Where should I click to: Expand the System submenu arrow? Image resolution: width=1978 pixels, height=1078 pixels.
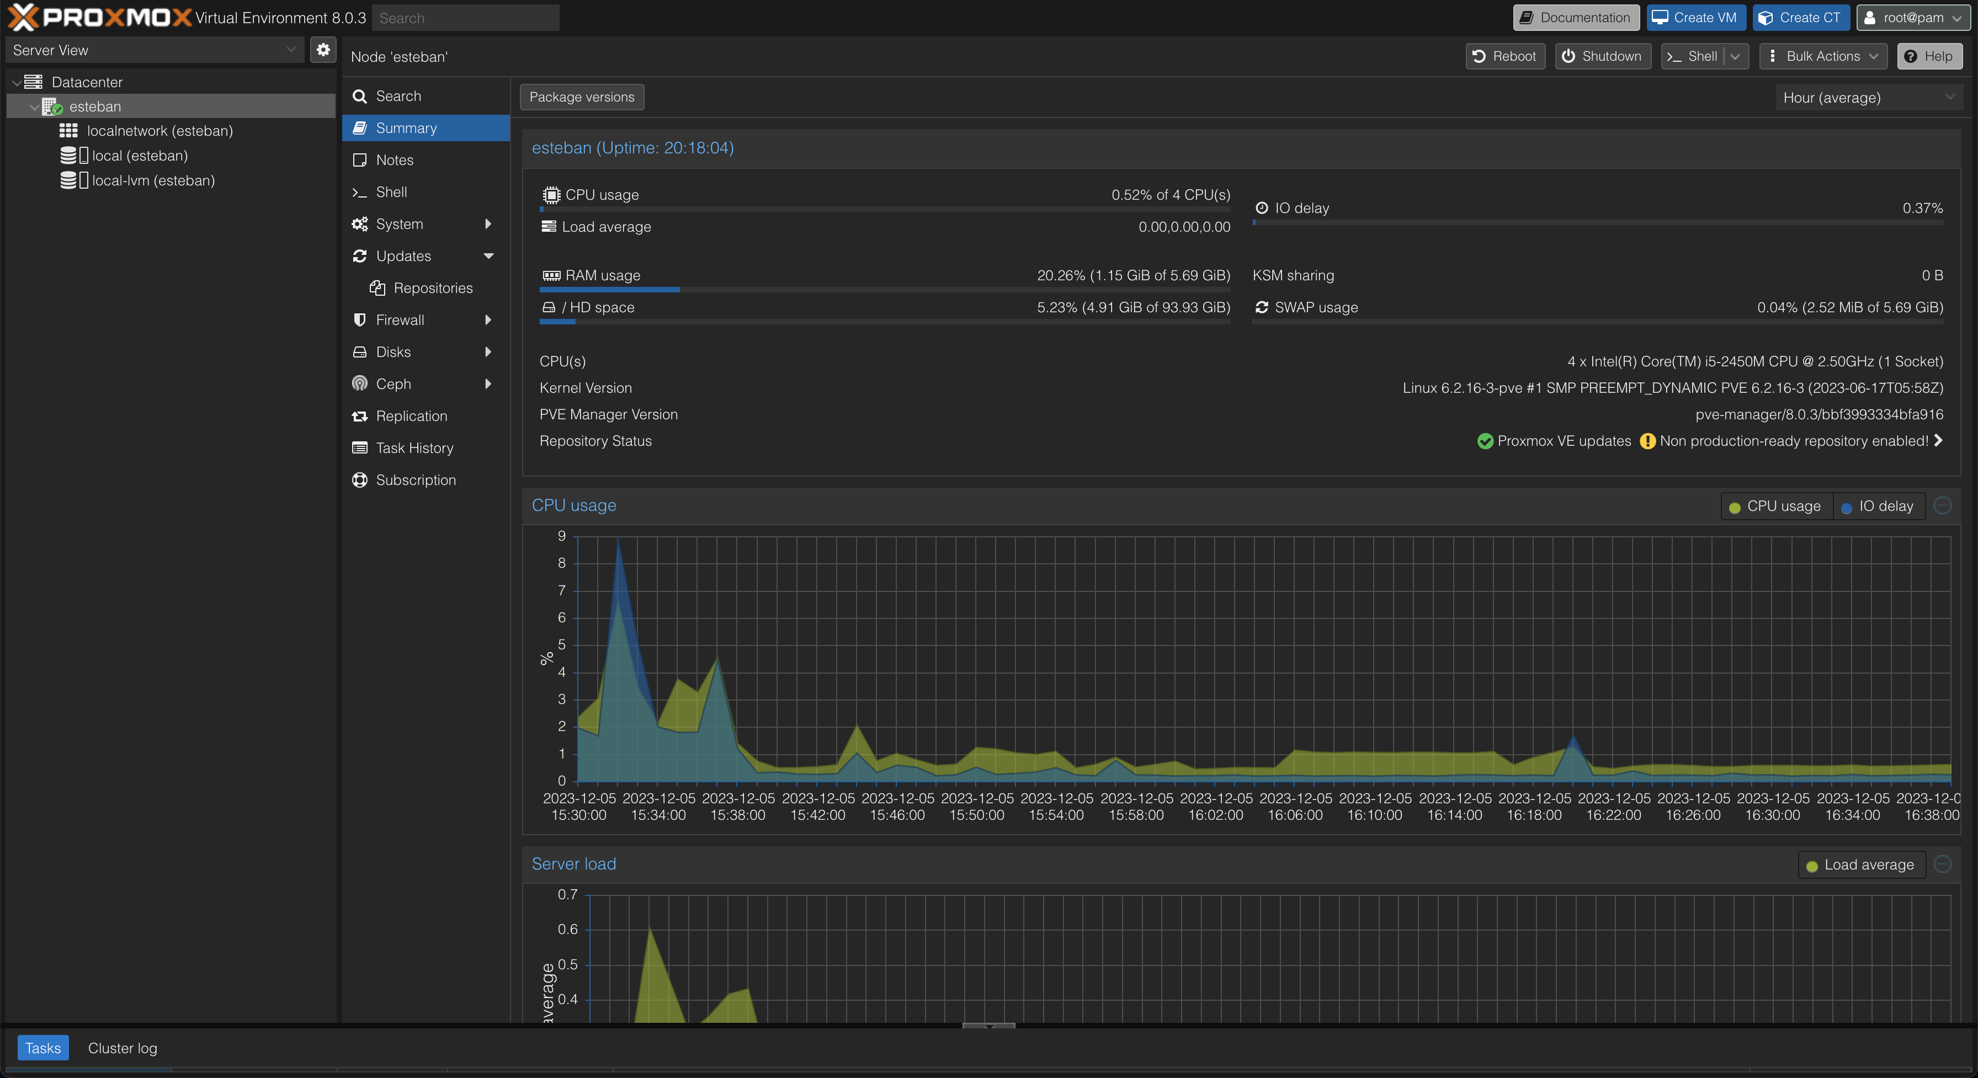(x=488, y=224)
